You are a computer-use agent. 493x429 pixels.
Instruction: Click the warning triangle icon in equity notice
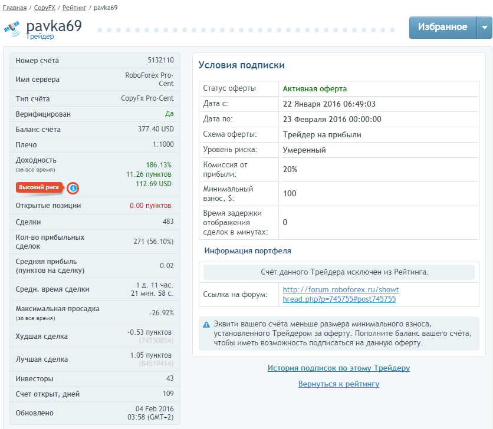coord(206,324)
